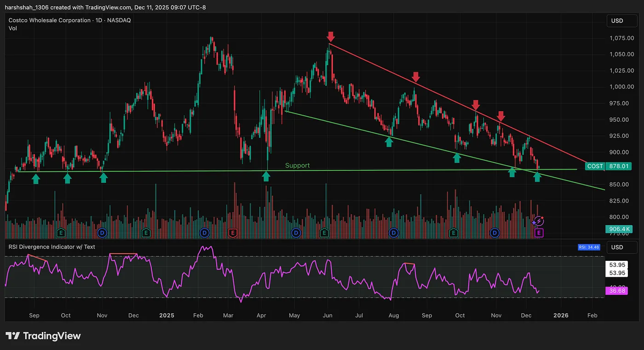Select the RSI Divergence Indicator w/ Text legend
The height and width of the screenshot is (350, 644).
(x=52, y=247)
